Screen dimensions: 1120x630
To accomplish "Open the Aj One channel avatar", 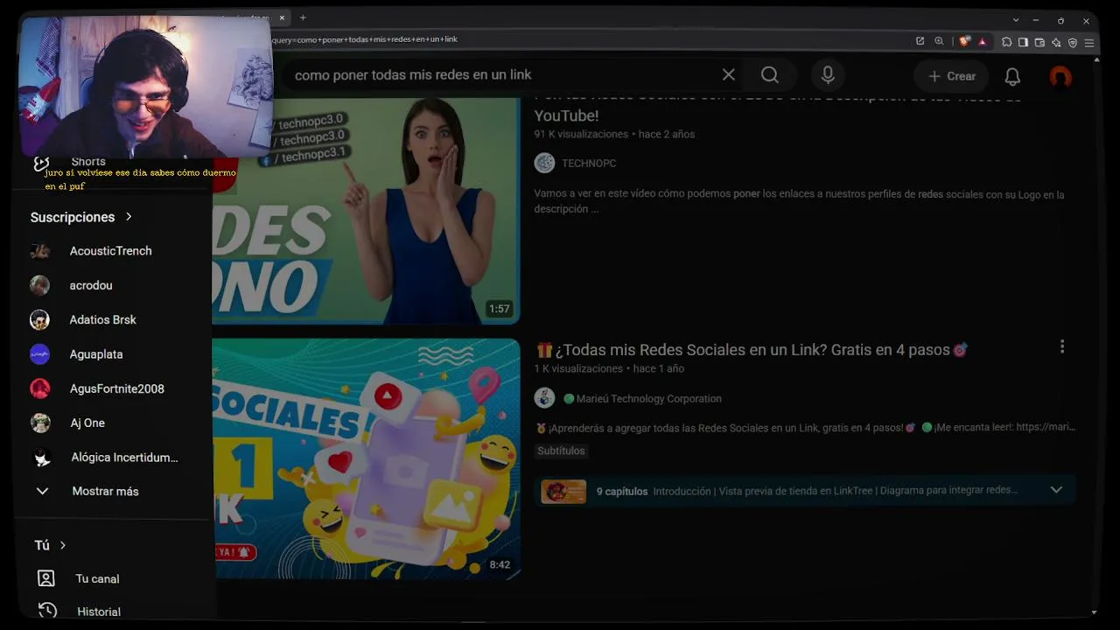I will (40, 423).
